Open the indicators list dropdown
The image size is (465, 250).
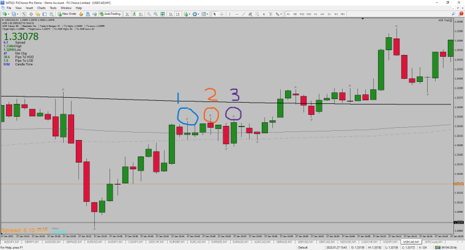click(187, 14)
